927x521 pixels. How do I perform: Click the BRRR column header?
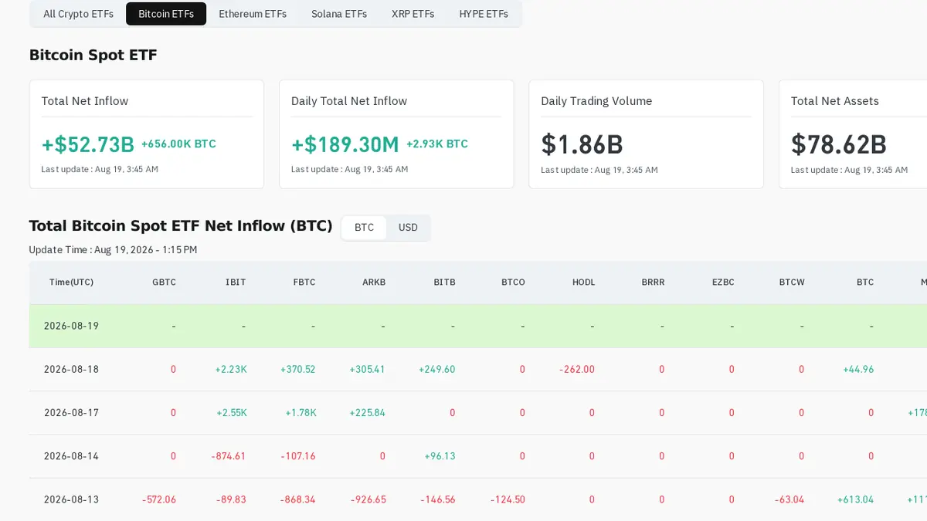point(653,282)
